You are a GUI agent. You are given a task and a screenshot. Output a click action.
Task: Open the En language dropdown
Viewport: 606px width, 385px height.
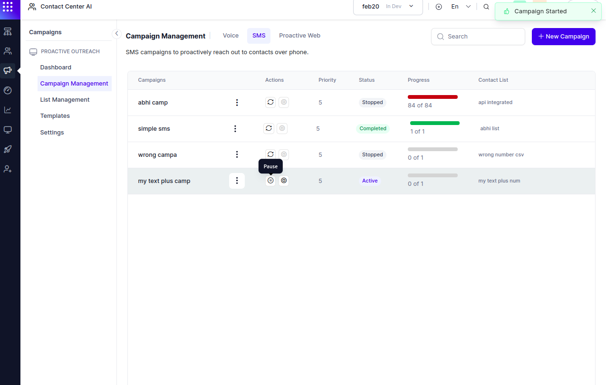tap(461, 7)
